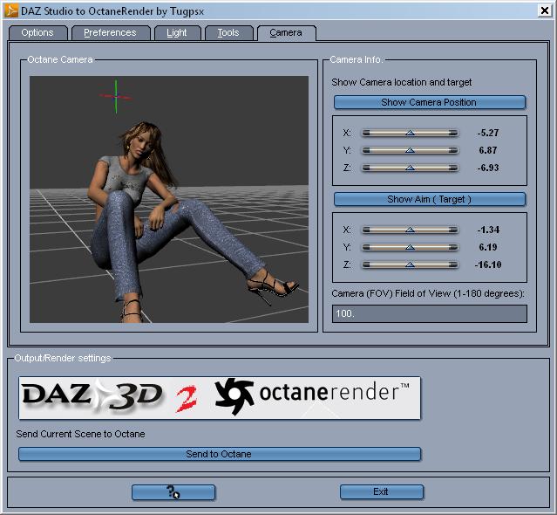
Task: Click camera position X value -5.27
Action: click(488, 133)
